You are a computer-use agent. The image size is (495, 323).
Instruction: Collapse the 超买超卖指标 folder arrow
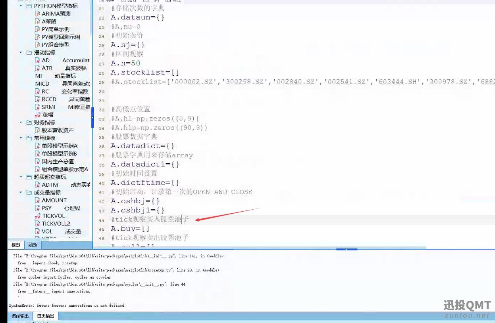tap(21, 177)
